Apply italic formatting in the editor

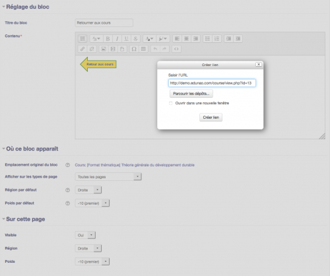point(117,39)
